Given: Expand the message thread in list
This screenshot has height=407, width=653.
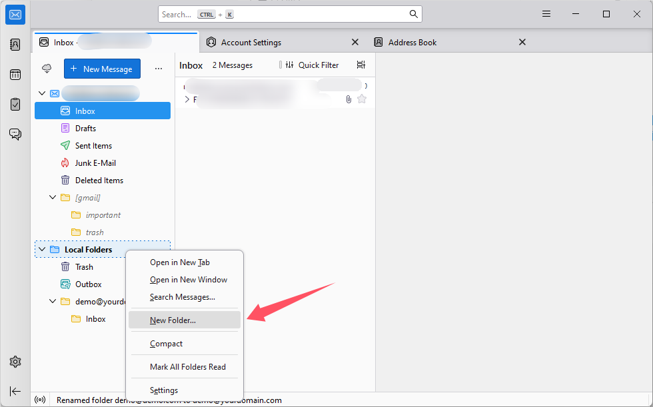Looking at the screenshot, I should click(187, 99).
